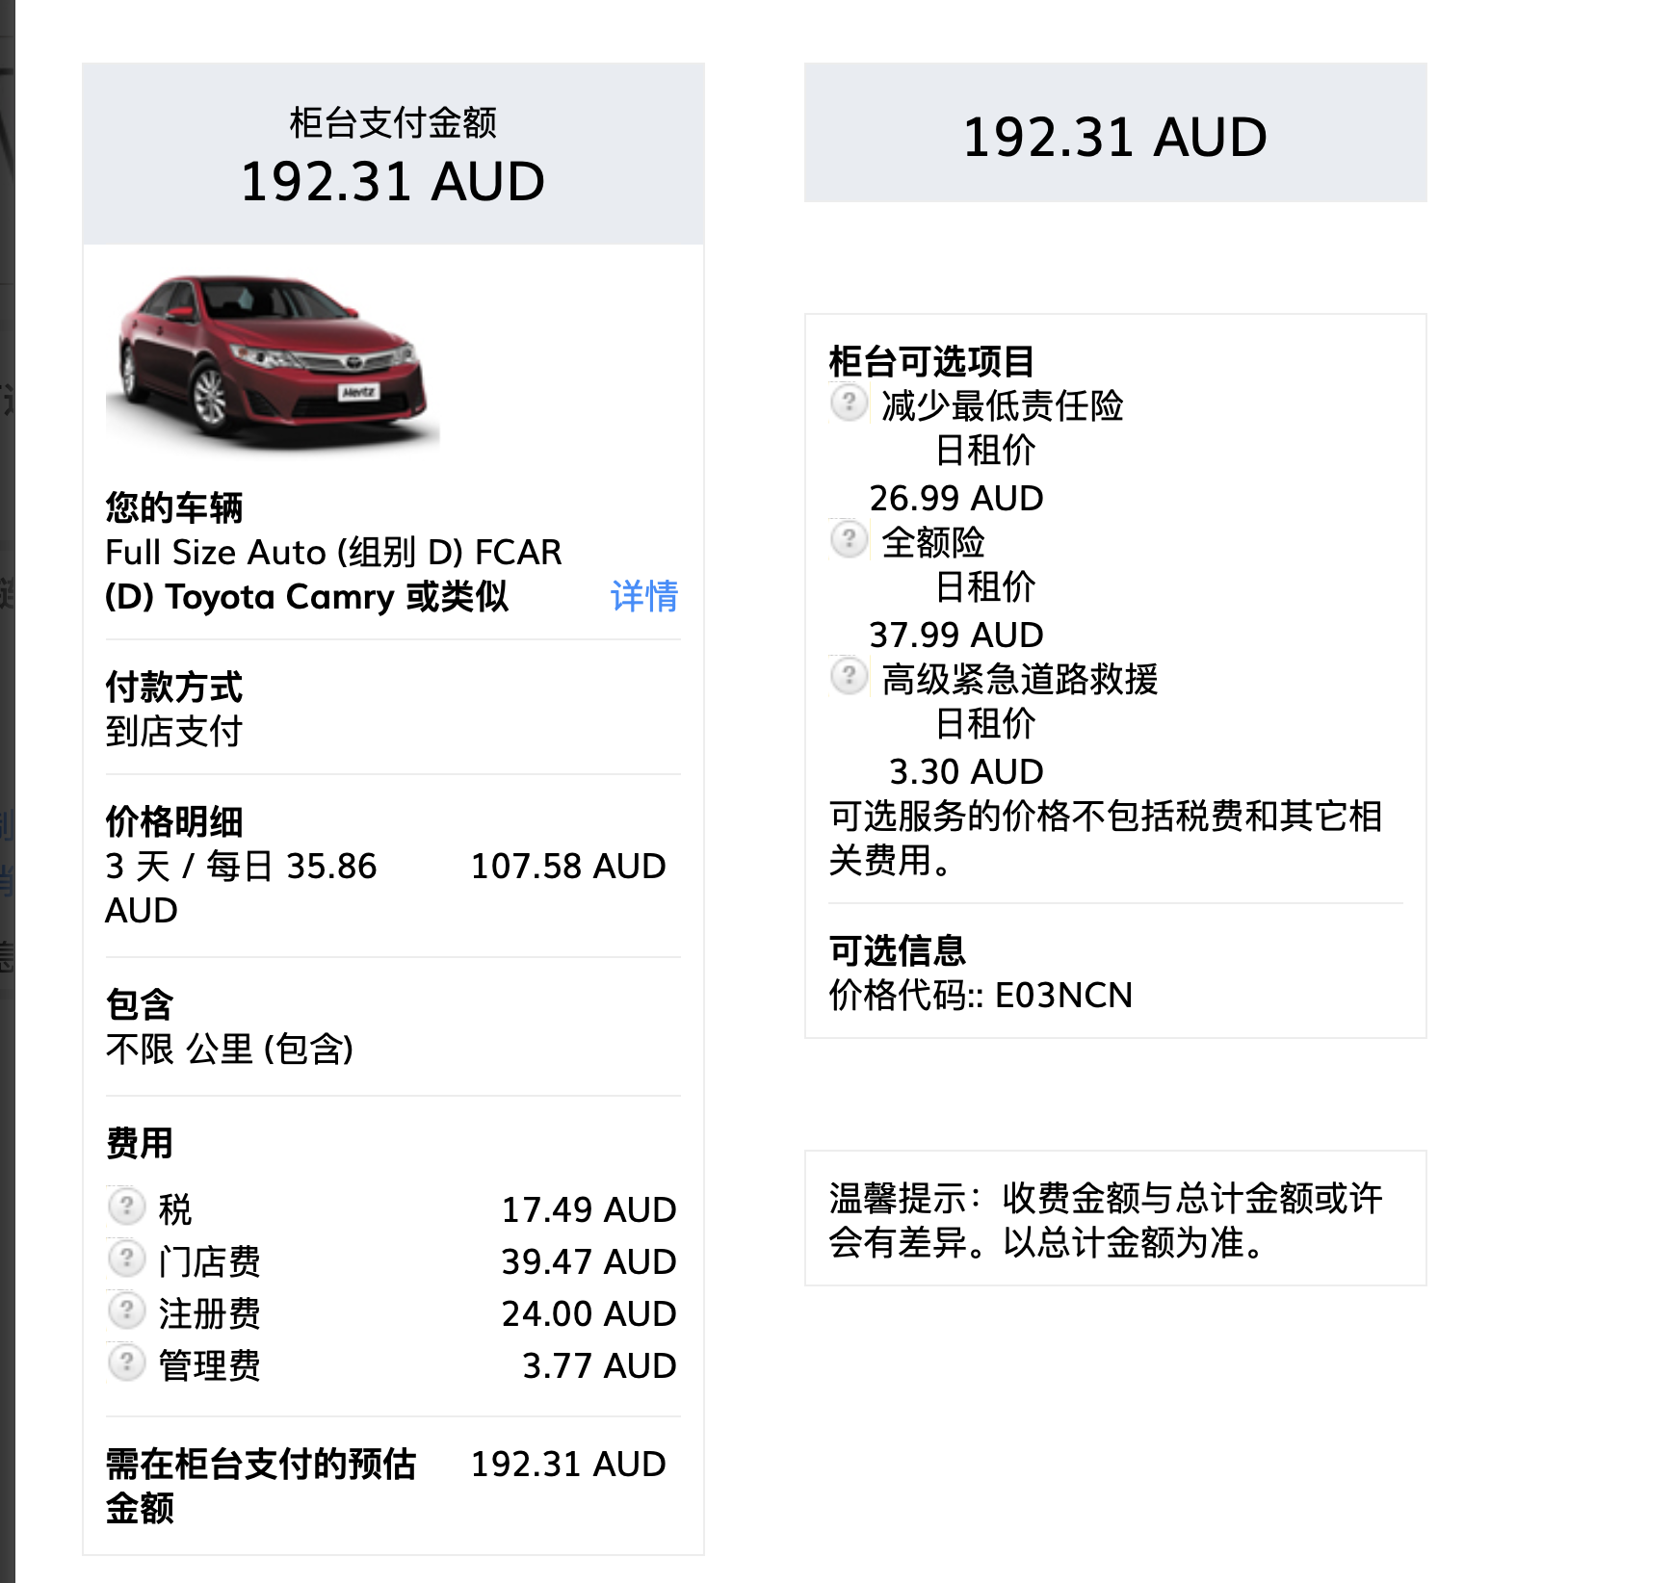Open the question mark beside 全额险
Viewport: 1674px width, 1583px height.
click(849, 539)
